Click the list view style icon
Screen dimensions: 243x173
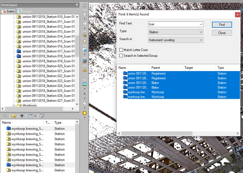point(30,116)
